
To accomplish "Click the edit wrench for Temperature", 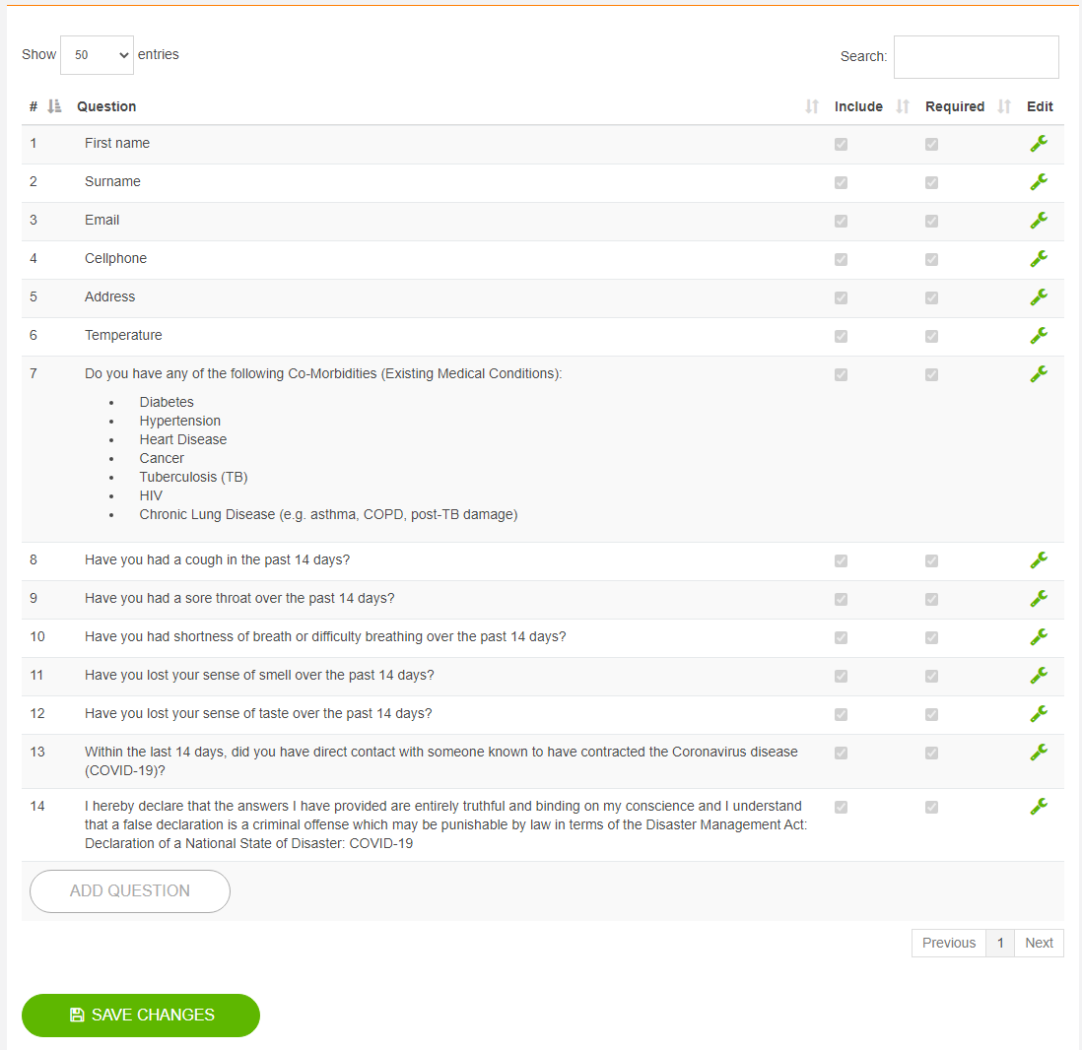I will (x=1039, y=336).
